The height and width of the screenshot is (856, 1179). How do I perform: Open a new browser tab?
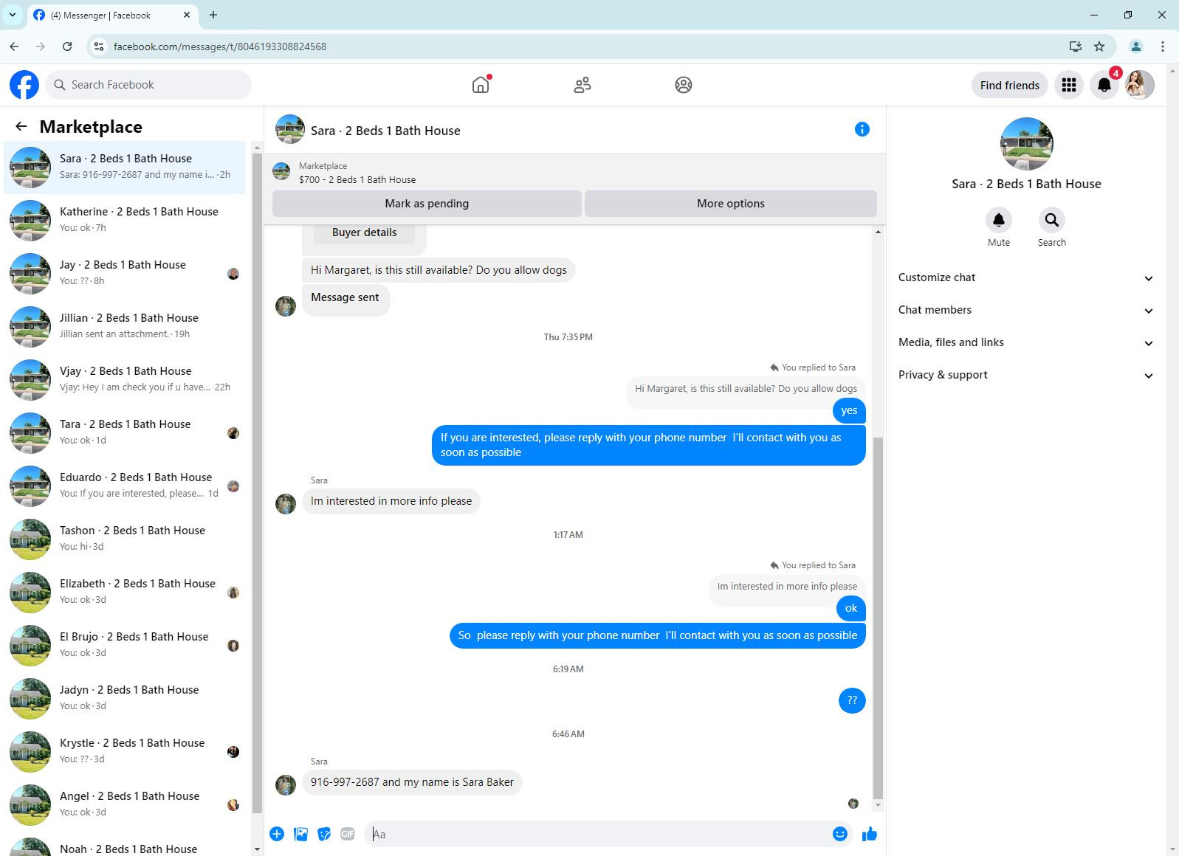[x=213, y=15]
